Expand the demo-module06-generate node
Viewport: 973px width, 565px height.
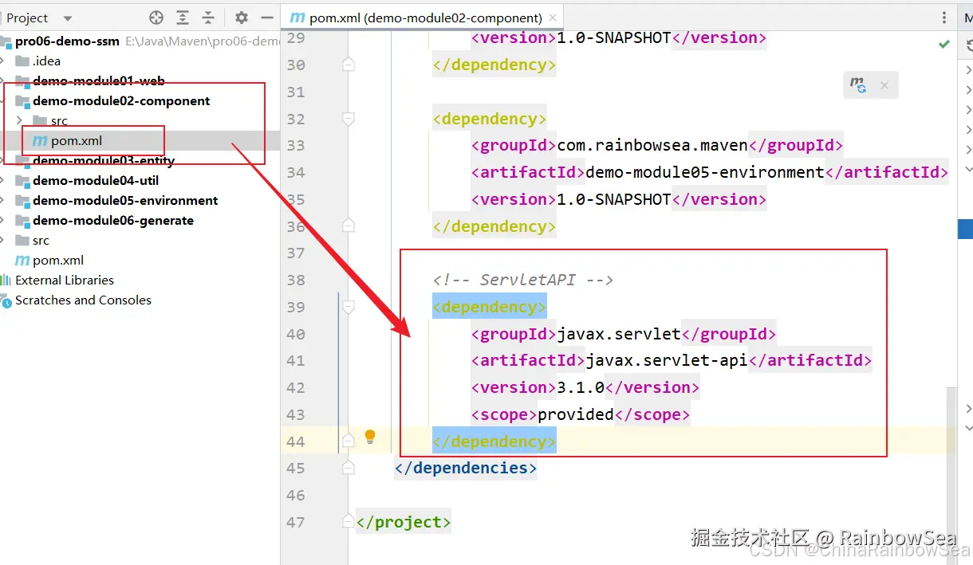click(3, 220)
